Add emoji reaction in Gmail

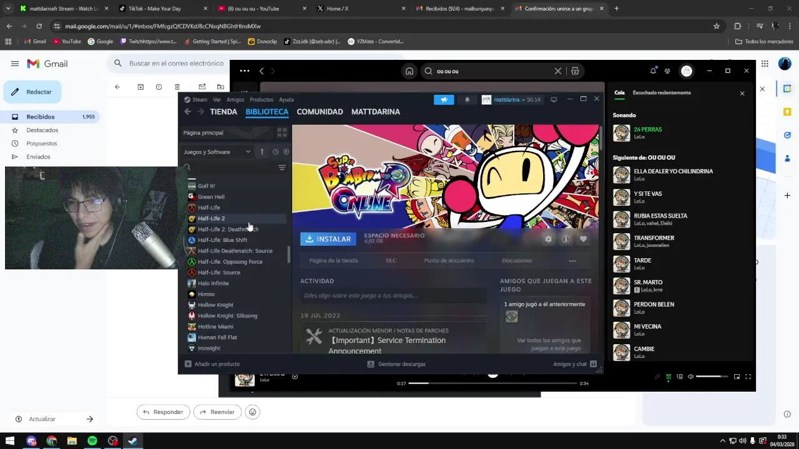[x=252, y=412]
